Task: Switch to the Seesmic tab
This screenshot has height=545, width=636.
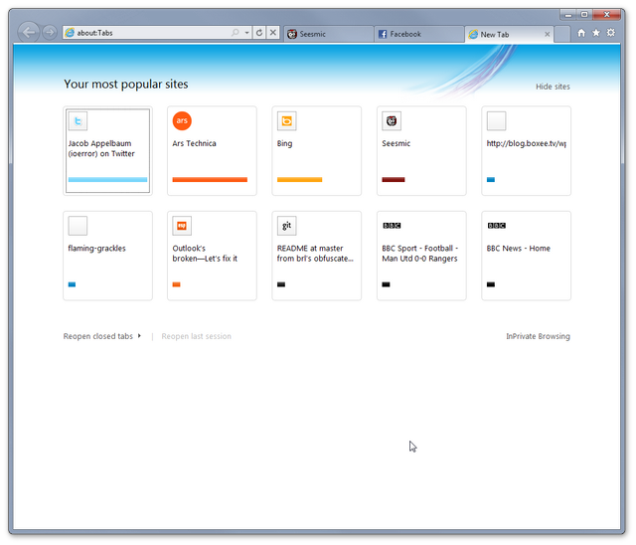Action: [x=328, y=34]
